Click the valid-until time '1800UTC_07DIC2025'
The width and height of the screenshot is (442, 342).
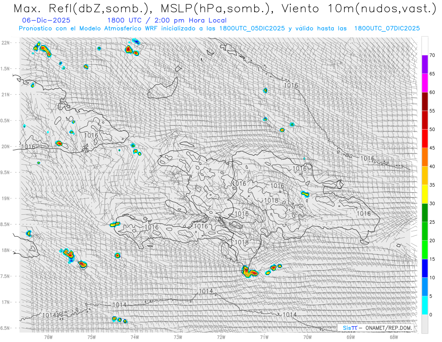387,28
